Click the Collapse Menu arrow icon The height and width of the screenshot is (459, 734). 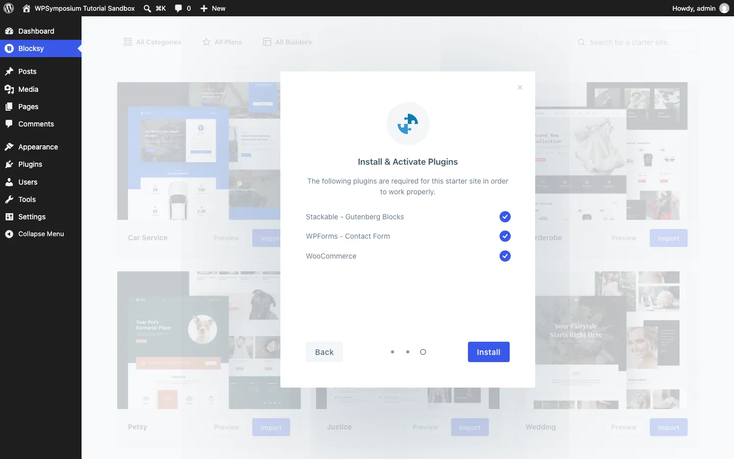pyautogui.click(x=9, y=234)
